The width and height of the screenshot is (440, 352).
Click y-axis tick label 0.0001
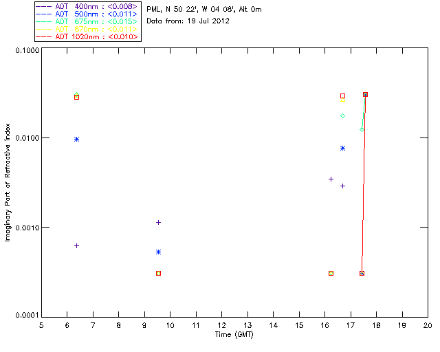click(27, 316)
